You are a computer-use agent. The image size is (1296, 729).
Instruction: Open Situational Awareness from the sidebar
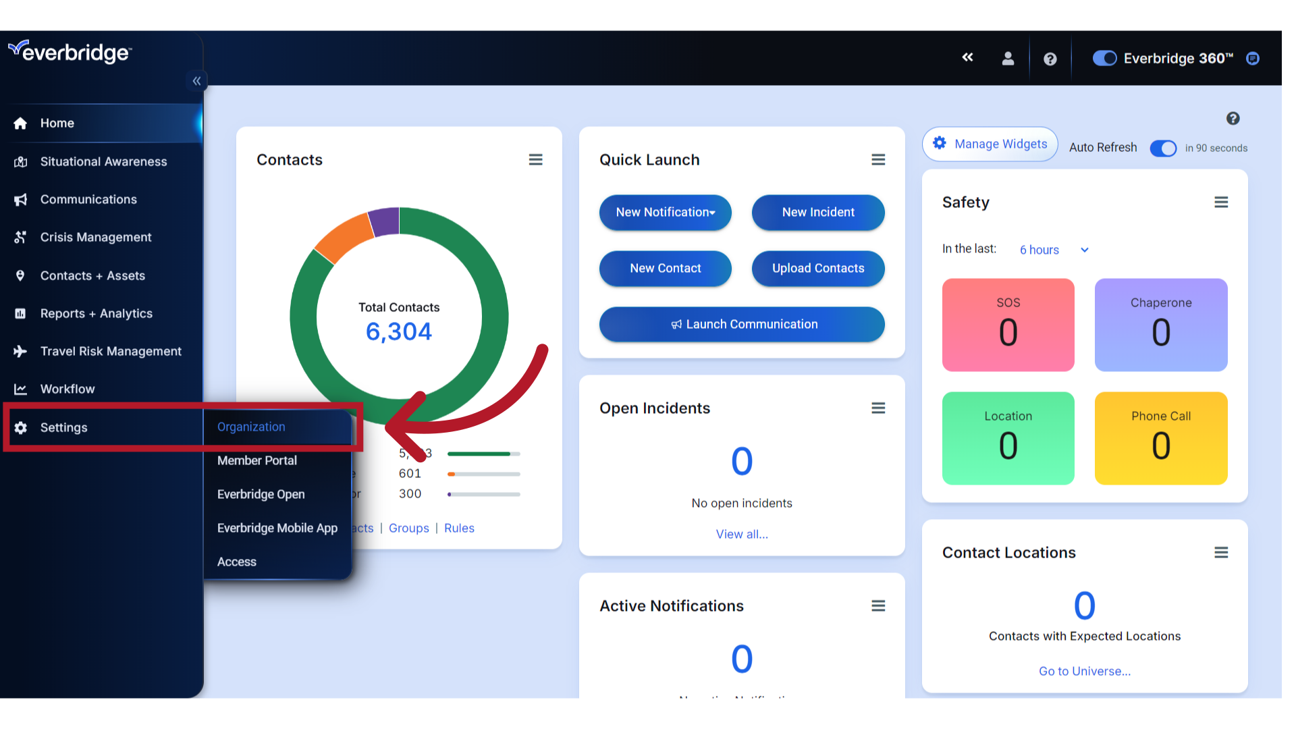tap(103, 161)
